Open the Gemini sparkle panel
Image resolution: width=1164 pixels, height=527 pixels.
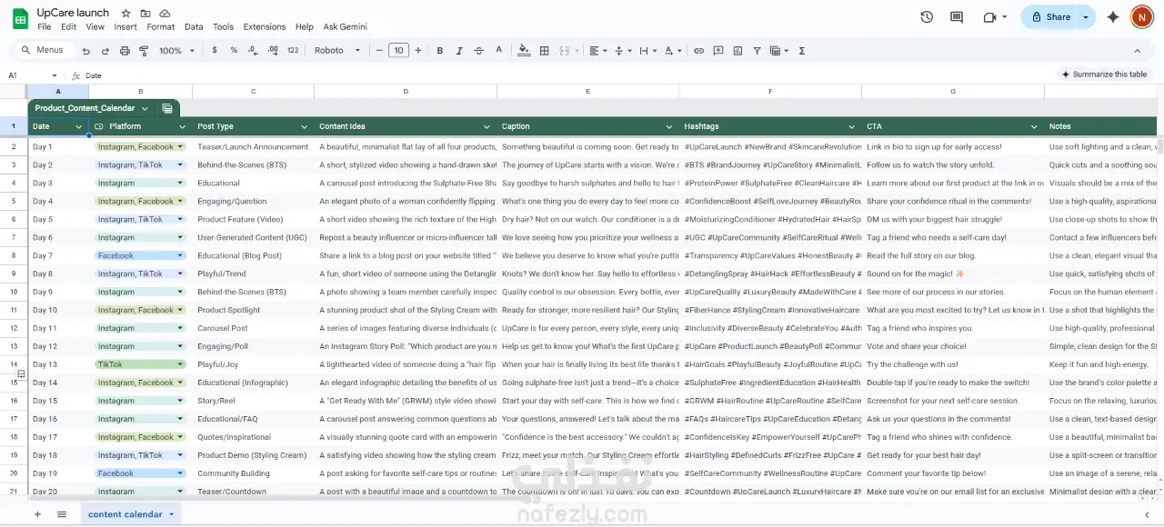pyautogui.click(x=1113, y=16)
